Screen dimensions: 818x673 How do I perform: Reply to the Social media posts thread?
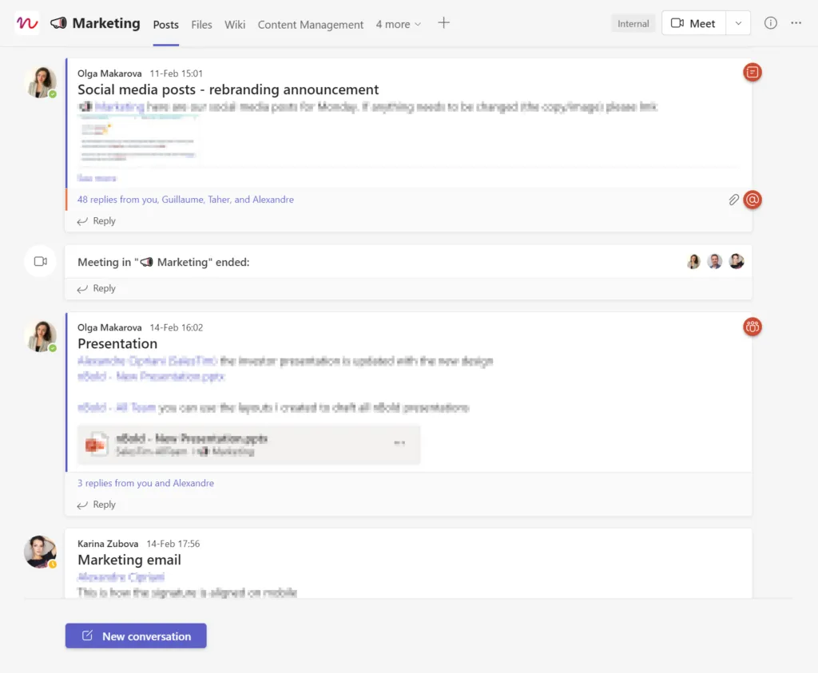click(x=97, y=221)
